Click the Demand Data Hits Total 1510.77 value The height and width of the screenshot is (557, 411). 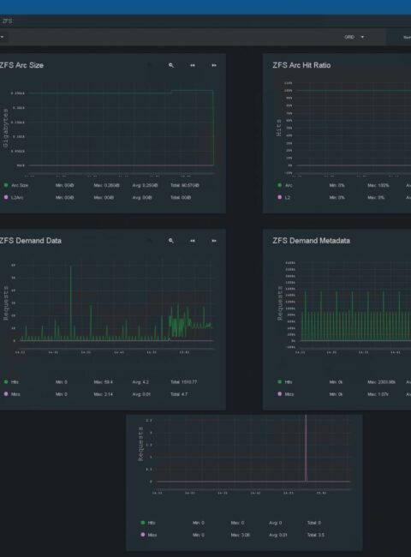[184, 382]
